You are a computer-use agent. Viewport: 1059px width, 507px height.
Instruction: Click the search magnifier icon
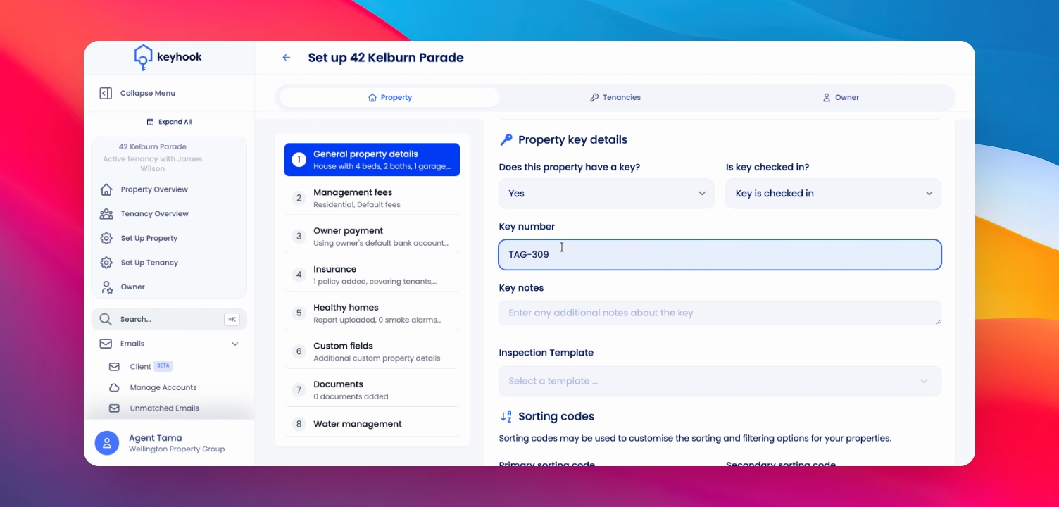pyautogui.click(x=106, y=319)
